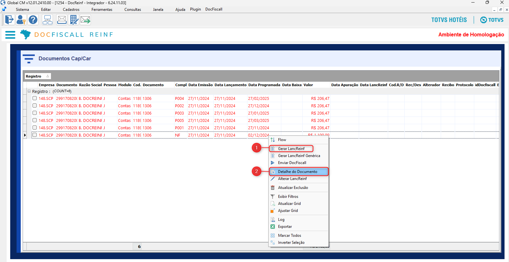509x262 pixels.
Task: Click the trash icon beside Atualizar Exclusão
Action: coord(273,188)
